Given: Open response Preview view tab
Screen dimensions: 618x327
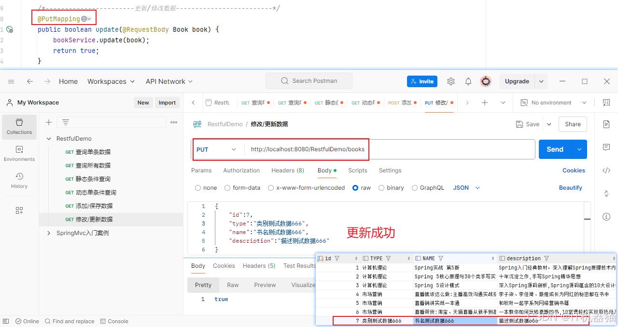Looking at the screenshot, I should pyautogui.click(x=265, y=285).
